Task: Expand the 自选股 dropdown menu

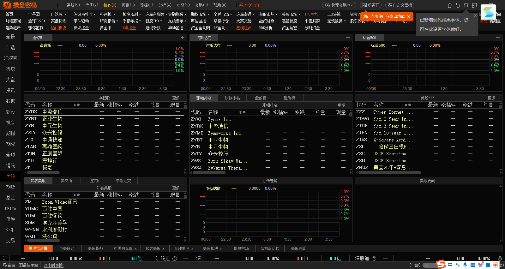Action: tap(58, 14)
